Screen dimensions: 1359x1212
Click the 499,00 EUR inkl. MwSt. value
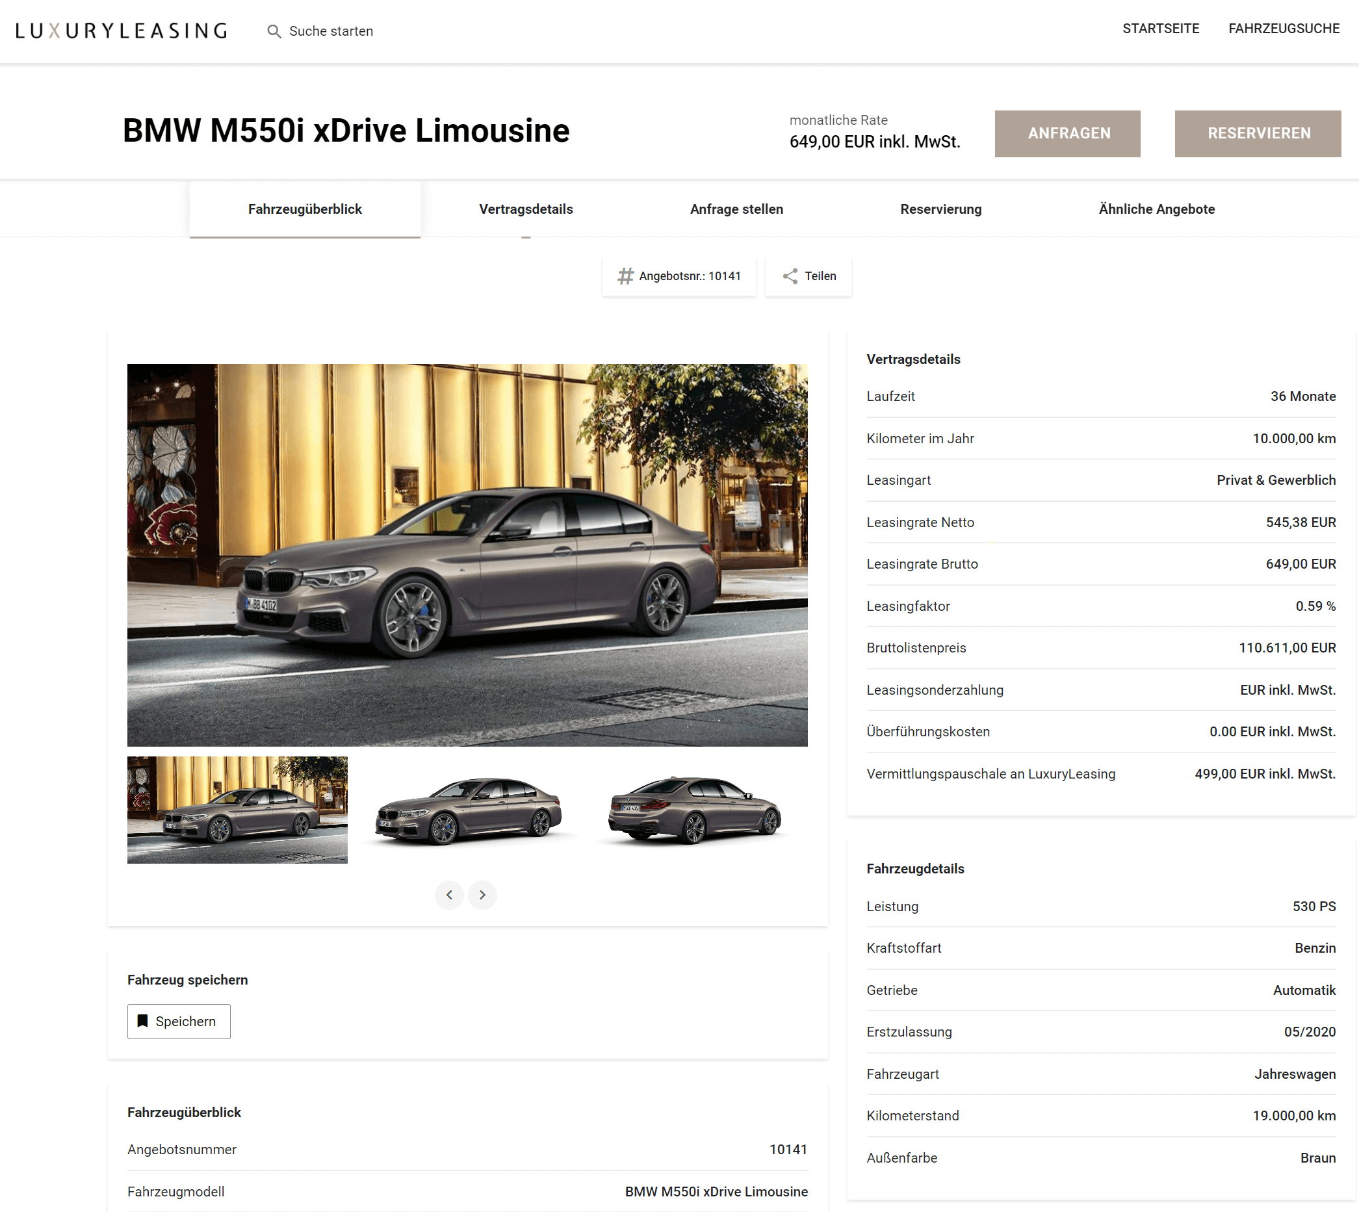pyautogui.click(x=1265, y=774)
